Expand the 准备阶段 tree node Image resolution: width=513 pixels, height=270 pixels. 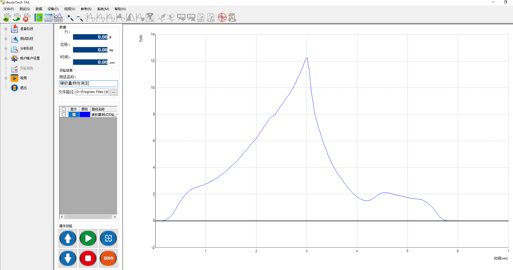click(6, 29)
